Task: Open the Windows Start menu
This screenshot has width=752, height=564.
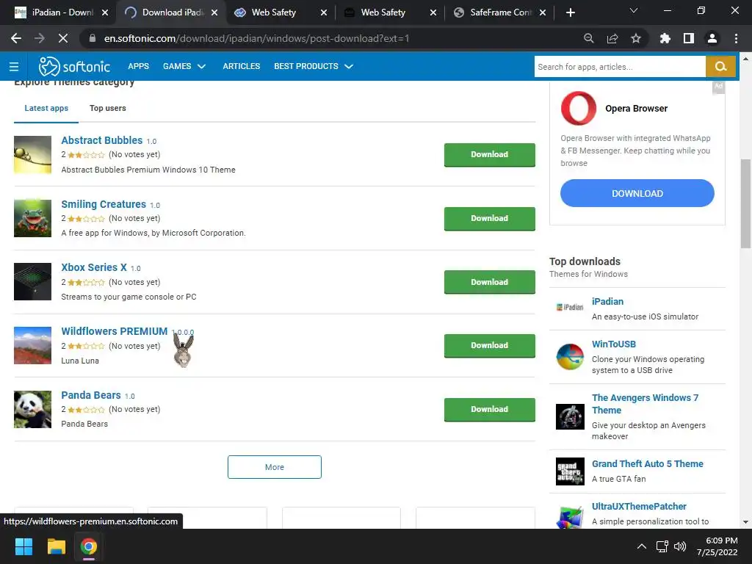Action: point(23,546)
